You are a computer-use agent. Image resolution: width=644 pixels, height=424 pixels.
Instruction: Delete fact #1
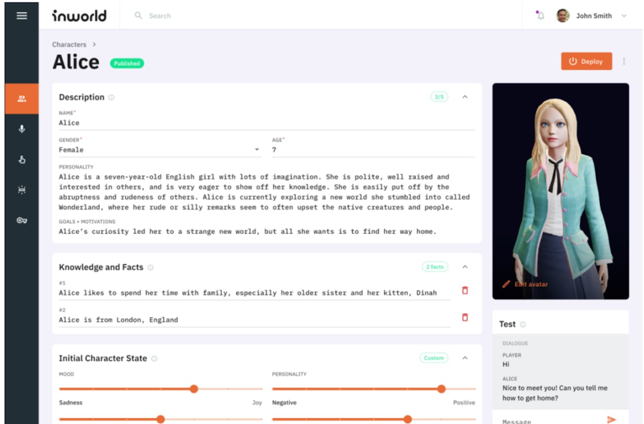tap(465, 290)
